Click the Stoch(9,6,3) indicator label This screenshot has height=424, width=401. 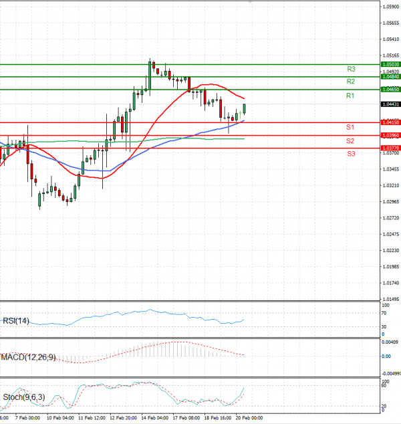23,398
